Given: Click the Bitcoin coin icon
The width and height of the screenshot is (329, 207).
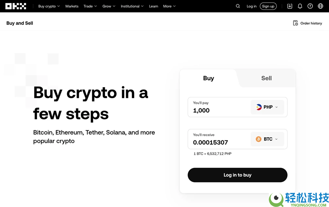Looking at the screenshot, I should point(259,139).
